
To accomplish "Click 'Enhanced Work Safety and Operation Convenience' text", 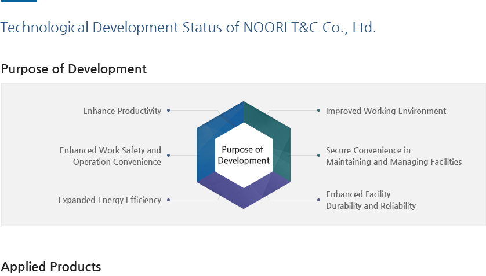I will 110,156.
